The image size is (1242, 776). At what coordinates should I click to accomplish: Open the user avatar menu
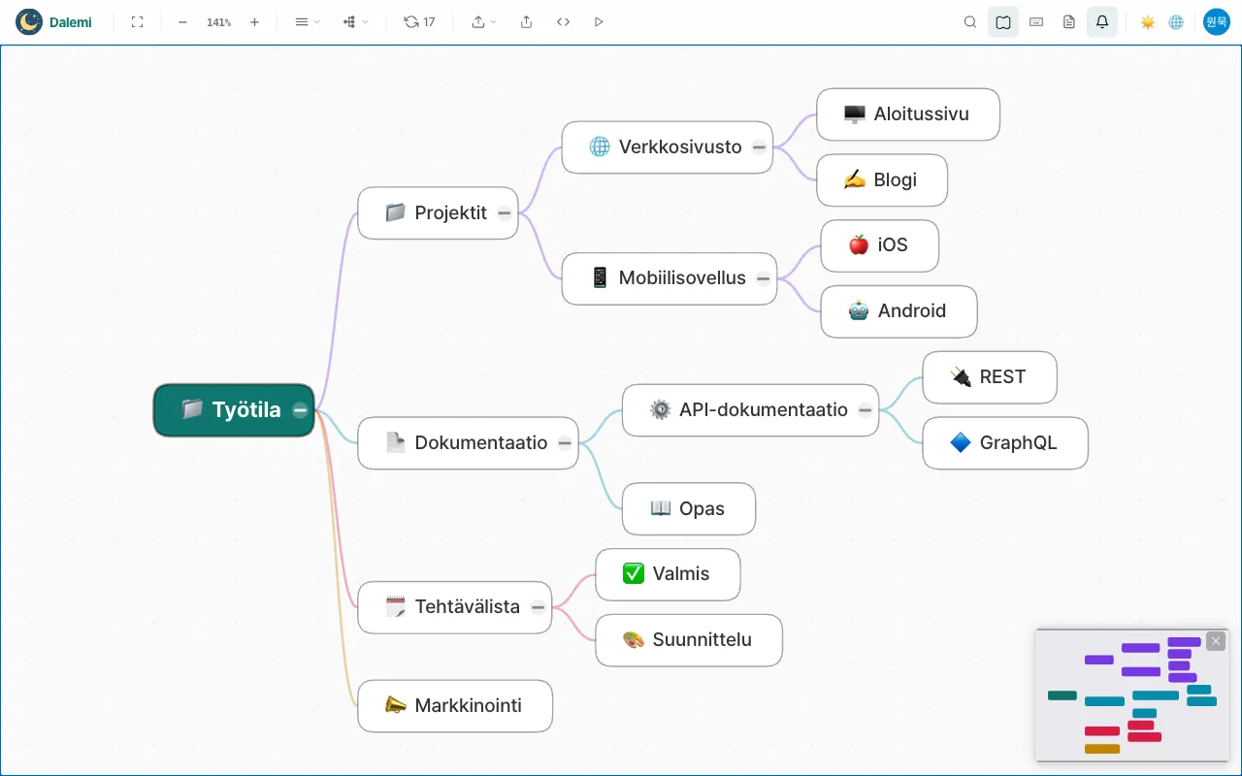(x=1217, y=21)
